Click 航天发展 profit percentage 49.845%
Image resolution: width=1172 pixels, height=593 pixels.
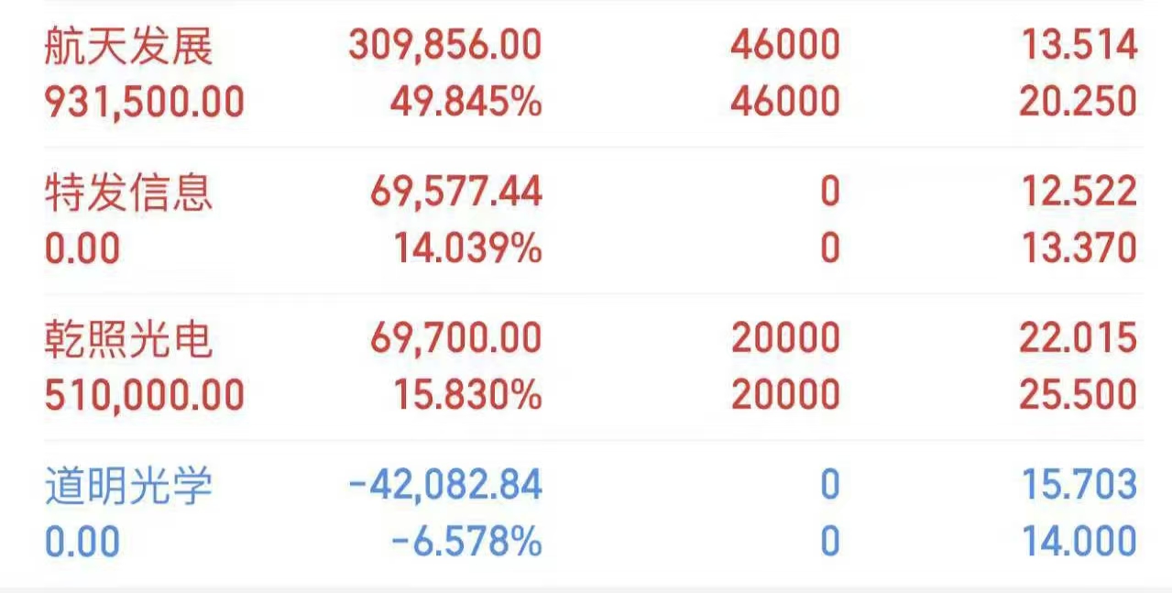466,102
